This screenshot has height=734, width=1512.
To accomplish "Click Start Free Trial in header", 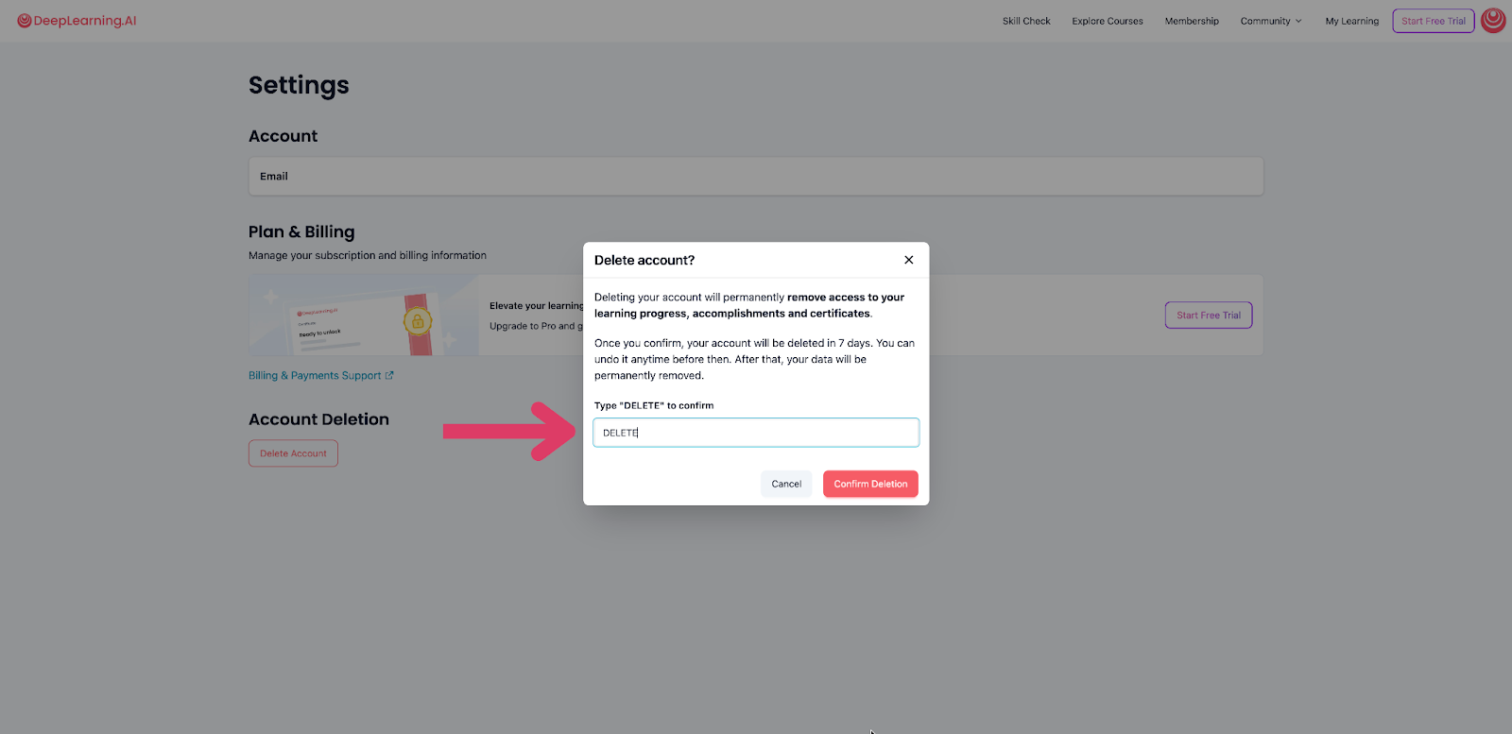I will 1433,21.
